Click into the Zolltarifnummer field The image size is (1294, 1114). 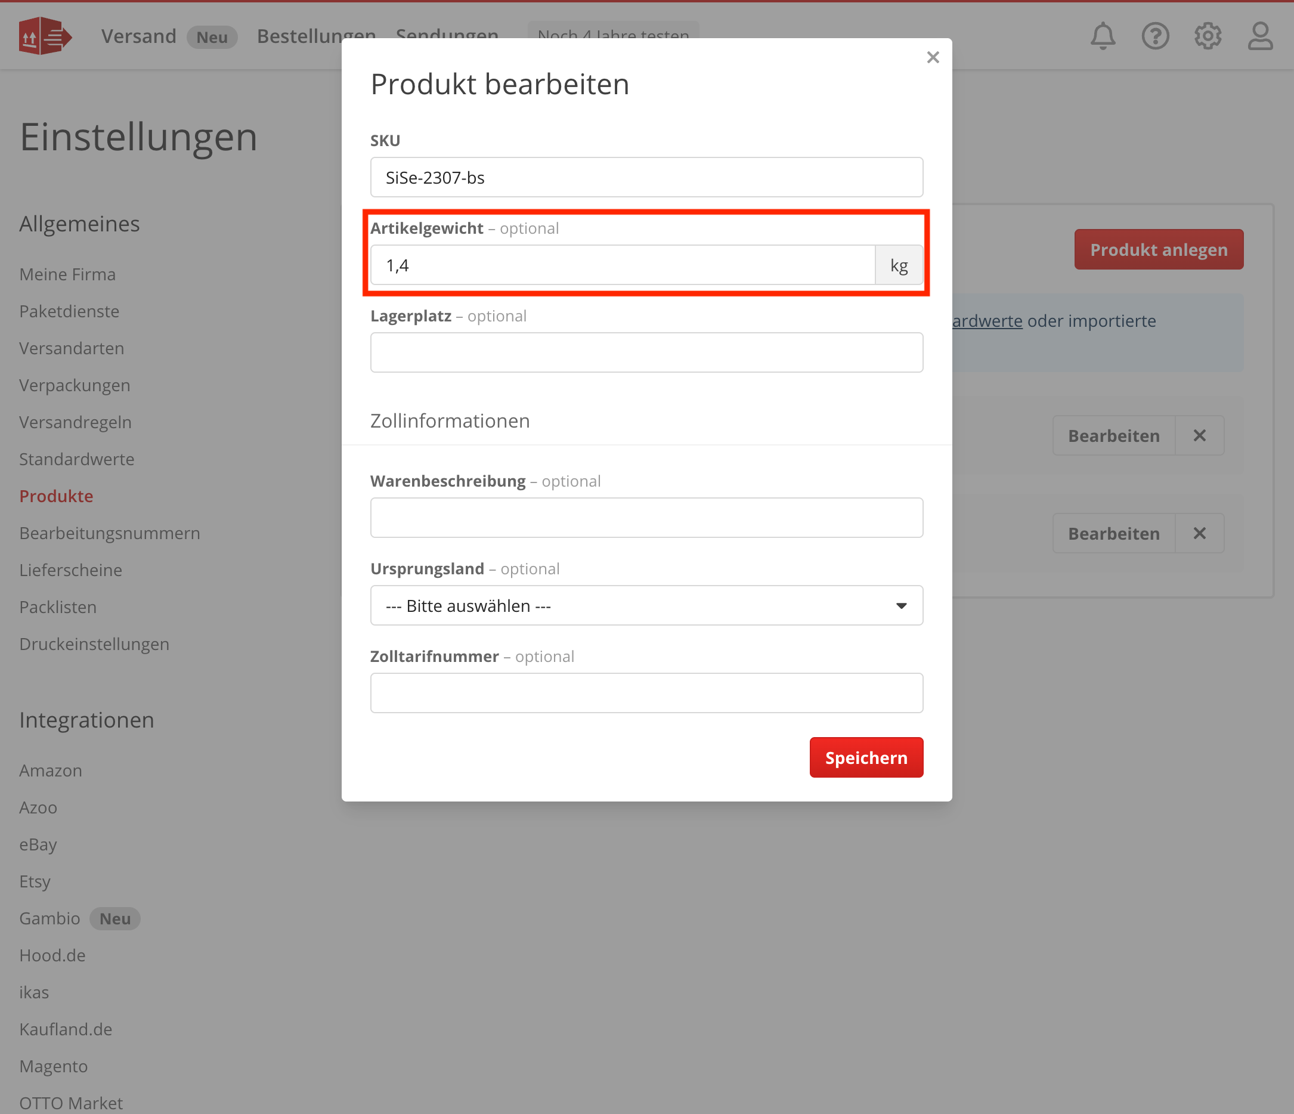(x=646, y=693)
